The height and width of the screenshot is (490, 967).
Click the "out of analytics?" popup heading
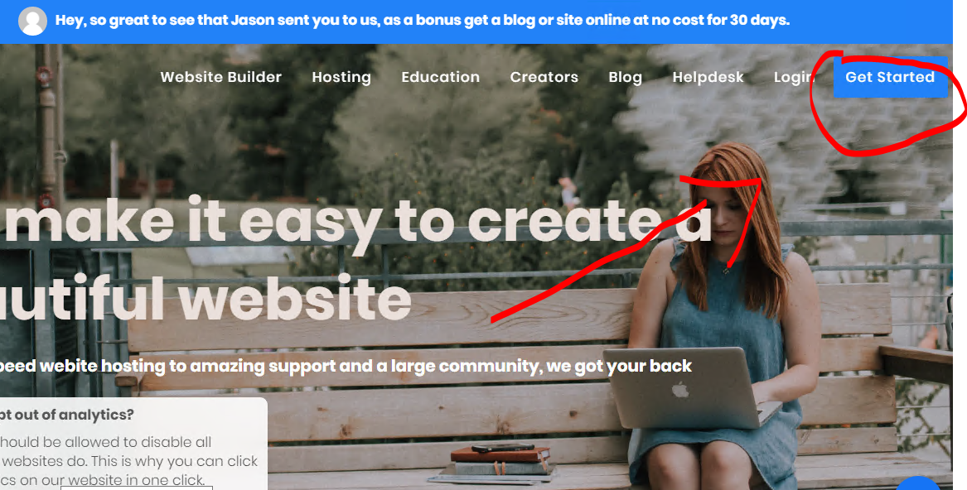click(66, 415)
